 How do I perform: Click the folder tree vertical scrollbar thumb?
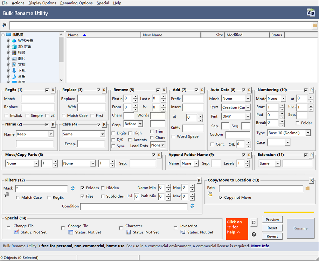pos(61,49)
